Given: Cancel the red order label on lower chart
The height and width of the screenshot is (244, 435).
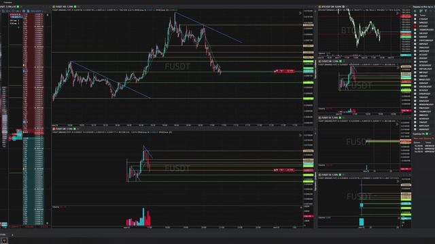Looking at the screenshot, I should tap(277, 170).
